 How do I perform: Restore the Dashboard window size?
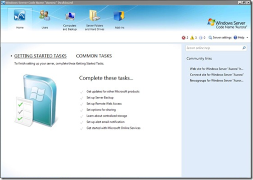coord(243,2)
